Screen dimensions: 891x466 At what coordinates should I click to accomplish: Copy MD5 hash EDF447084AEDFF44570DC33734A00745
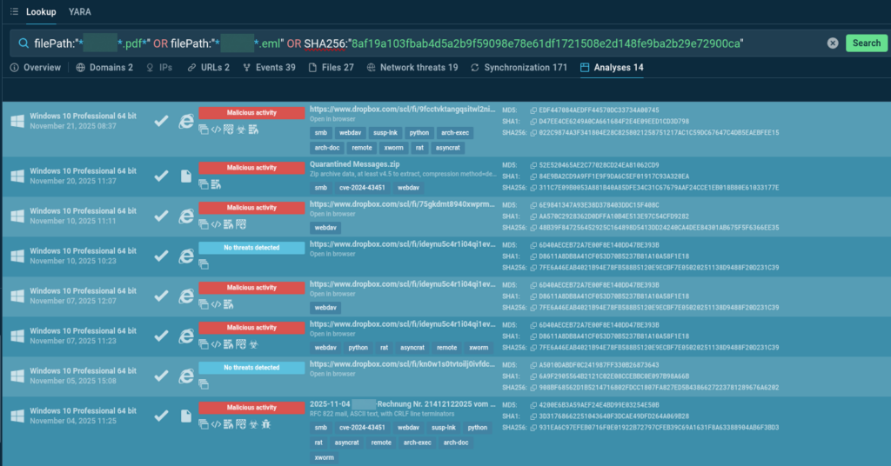(533, 110)
